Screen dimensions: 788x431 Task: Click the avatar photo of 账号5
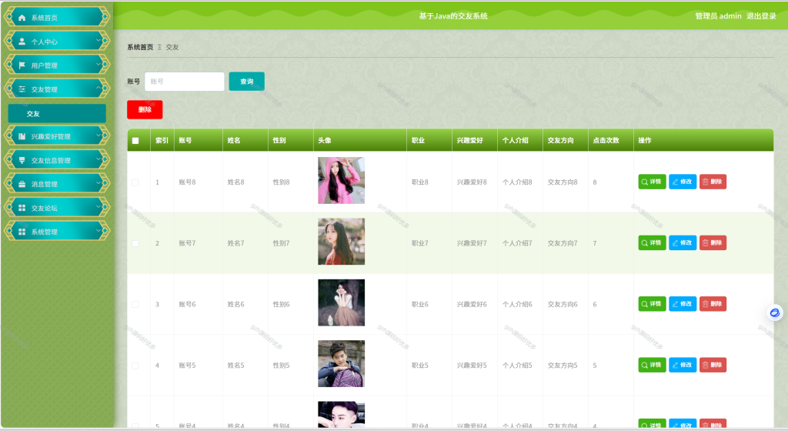[x=341, y=364]
